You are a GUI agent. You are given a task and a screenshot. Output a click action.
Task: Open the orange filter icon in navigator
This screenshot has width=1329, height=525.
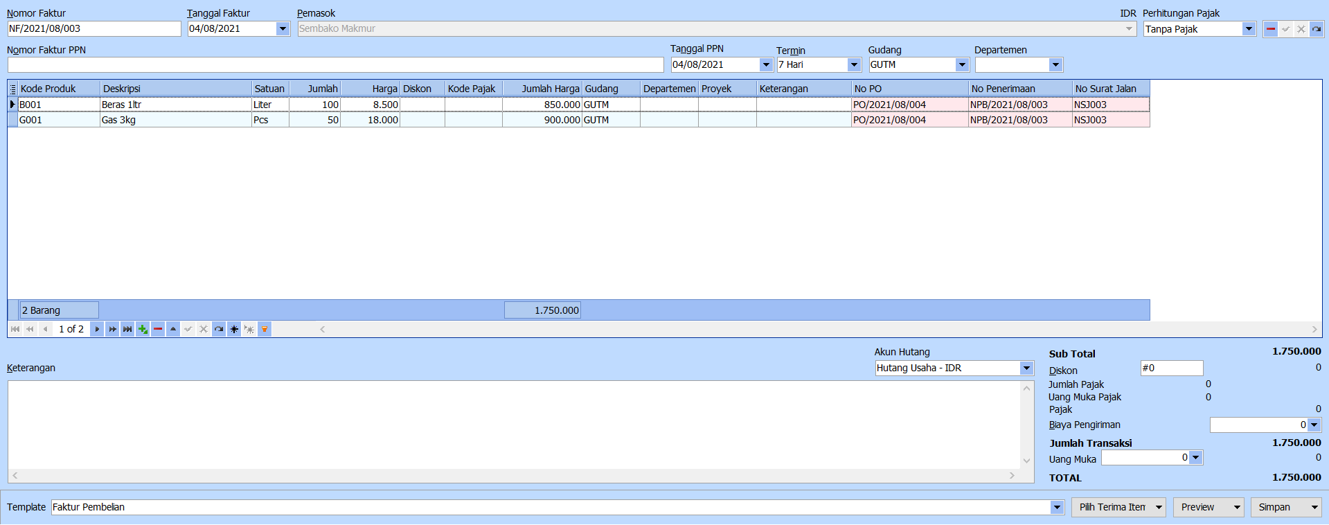pyautogui.click(x=265, y=329)
